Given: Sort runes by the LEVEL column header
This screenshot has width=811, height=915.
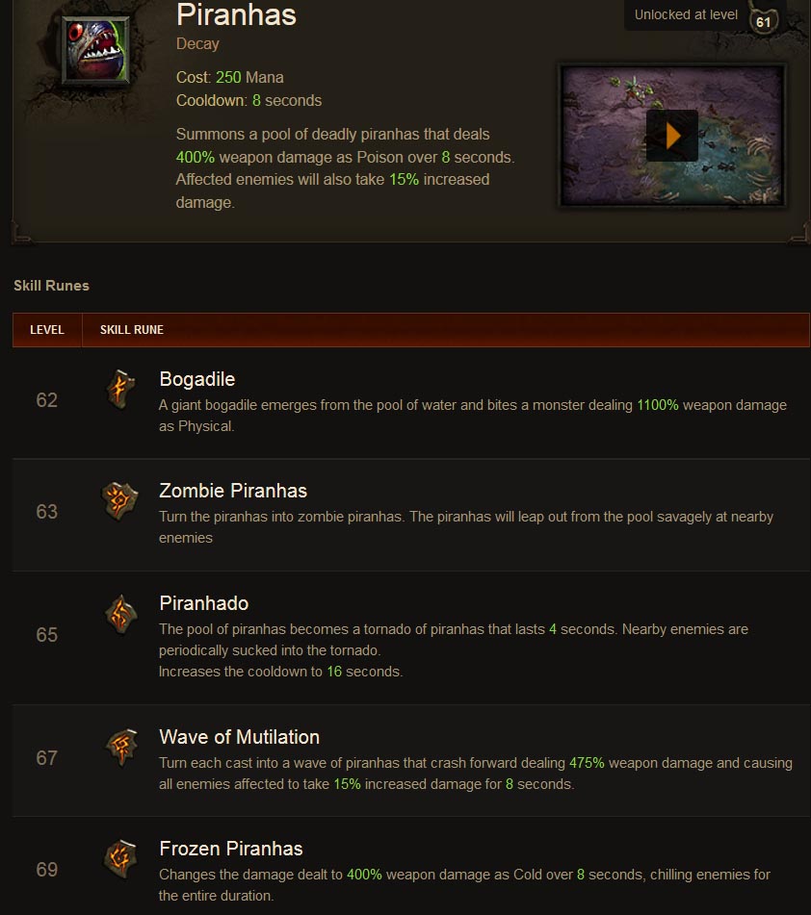Looking at the screenshot, I should click(47, 330).
